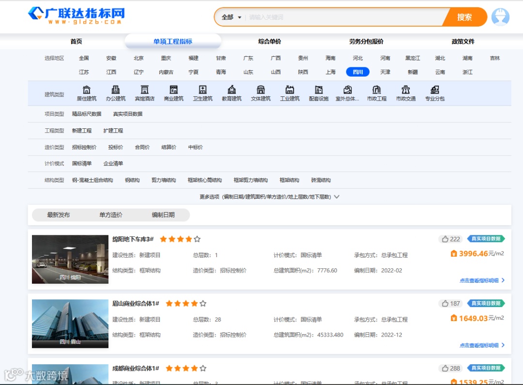
Task: Switch to the 单项工程指标 tab
Action: (x=173, y=41)
